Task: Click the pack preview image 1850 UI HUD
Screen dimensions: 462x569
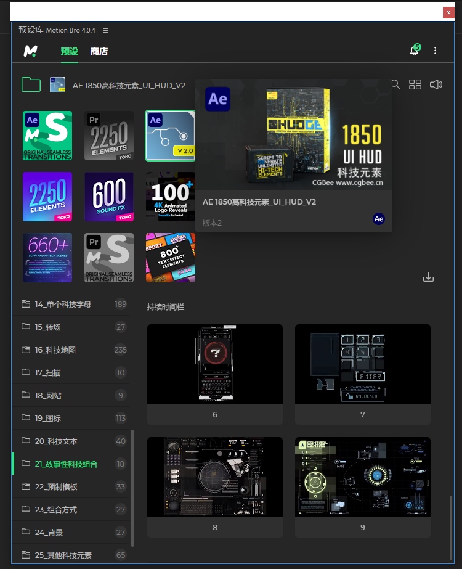Action: (294, 134)
